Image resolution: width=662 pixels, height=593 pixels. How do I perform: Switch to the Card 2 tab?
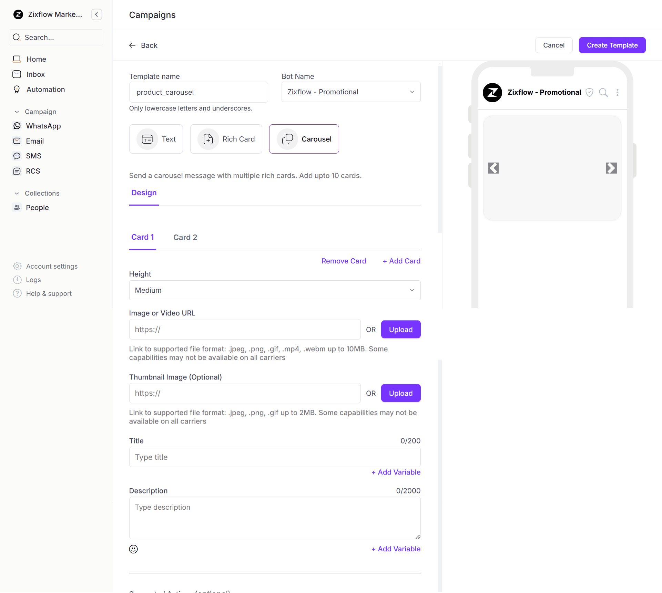pyautogui.click(x=185, y=237)
